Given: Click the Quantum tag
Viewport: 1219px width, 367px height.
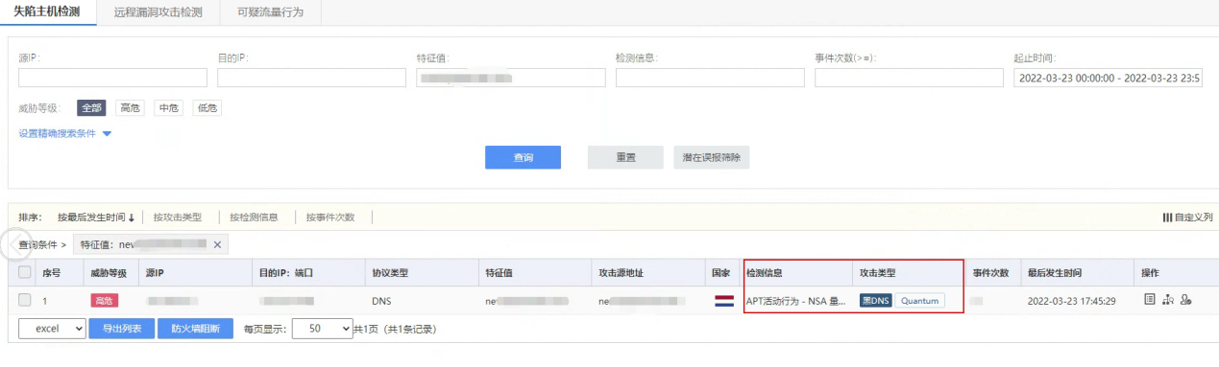Looking at the screenshot, I should point(919,301).
